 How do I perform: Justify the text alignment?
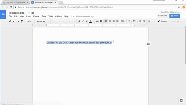117,21
